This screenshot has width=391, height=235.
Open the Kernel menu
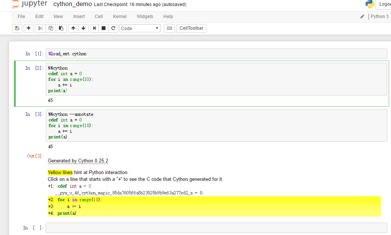[120, 17]
